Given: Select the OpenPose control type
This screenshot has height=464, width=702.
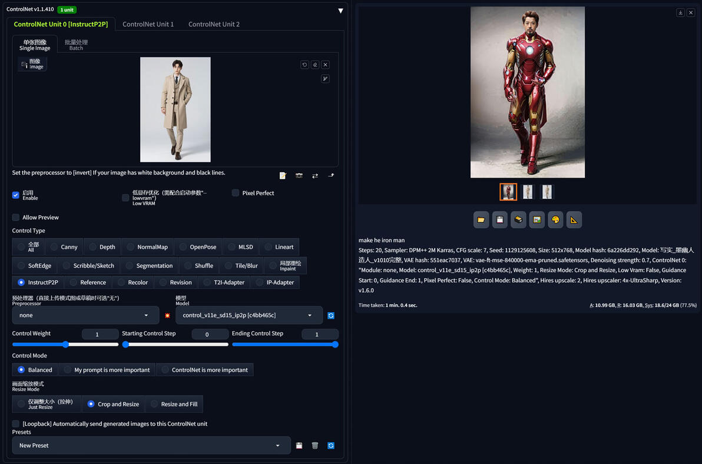Looking at the screenshot, I should [x=198, y=247].
